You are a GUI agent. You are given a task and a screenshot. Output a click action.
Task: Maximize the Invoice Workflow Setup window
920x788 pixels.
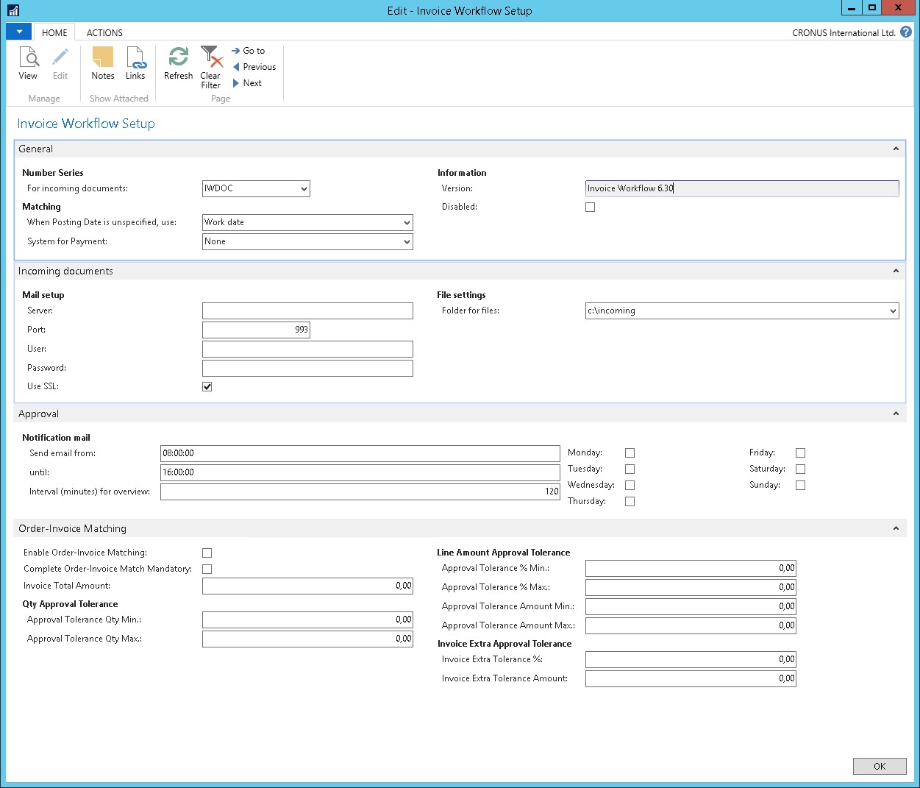click(x=872, y=8)
